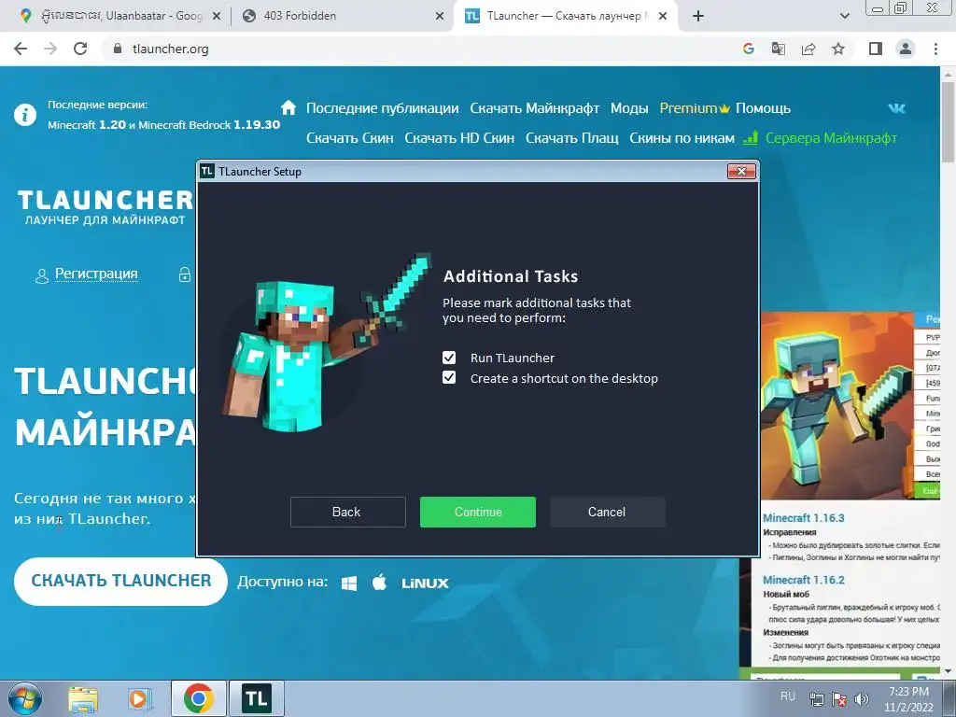Open the tab search dropdown arrow
956x717 pixels.
[x=844, y=16]
